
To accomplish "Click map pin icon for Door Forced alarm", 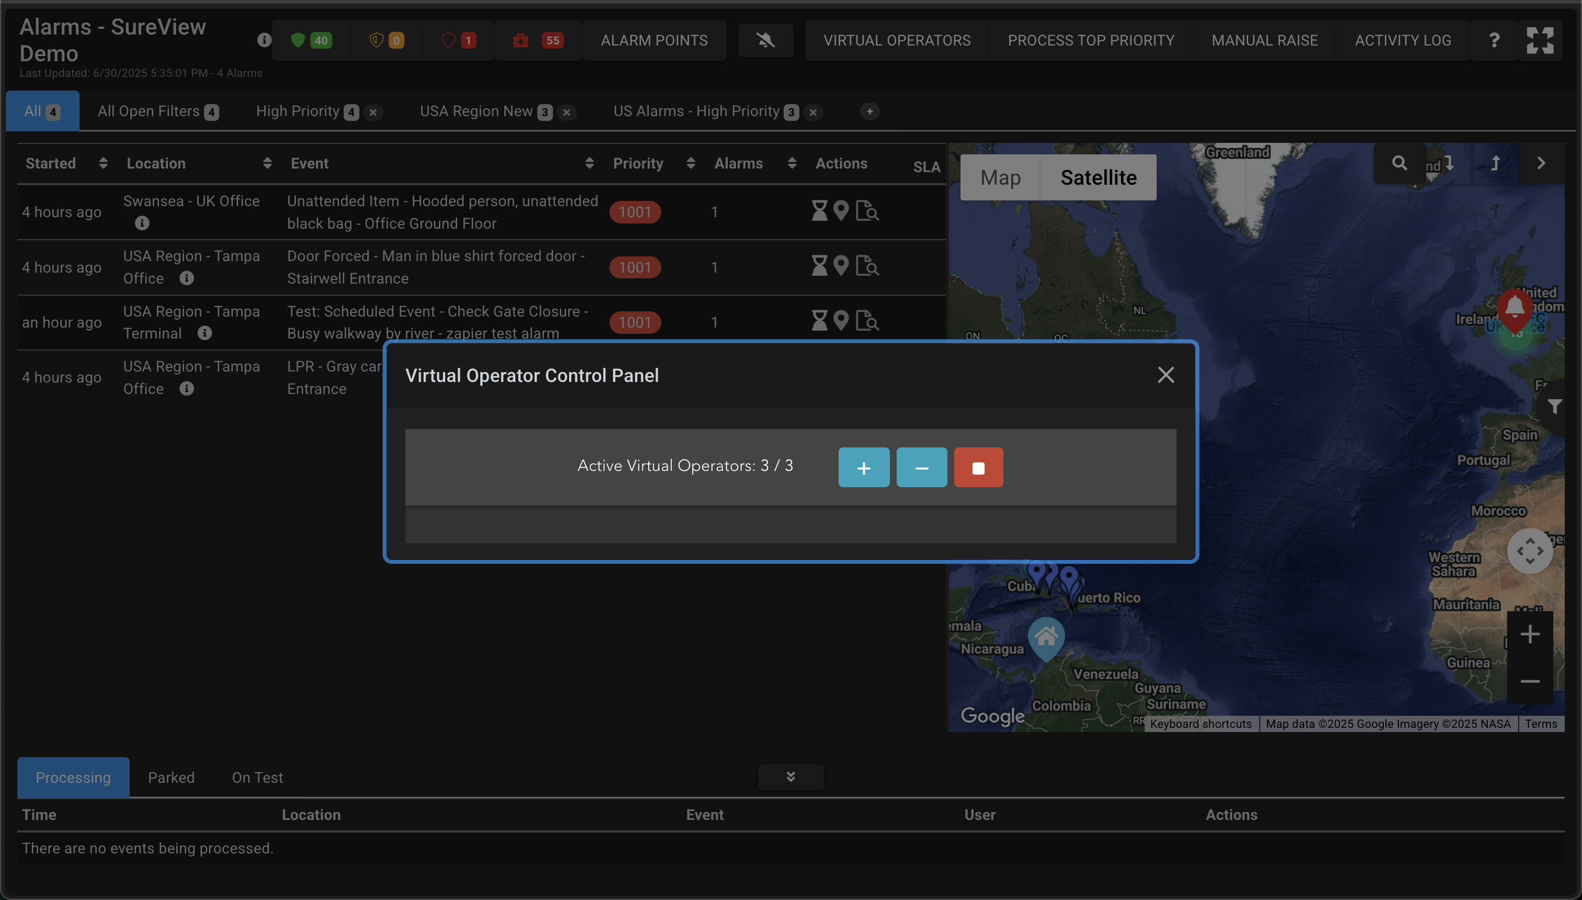I will point(841,266).
